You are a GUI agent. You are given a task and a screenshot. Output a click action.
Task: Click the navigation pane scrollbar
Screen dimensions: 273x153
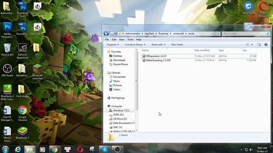[136, 80]
